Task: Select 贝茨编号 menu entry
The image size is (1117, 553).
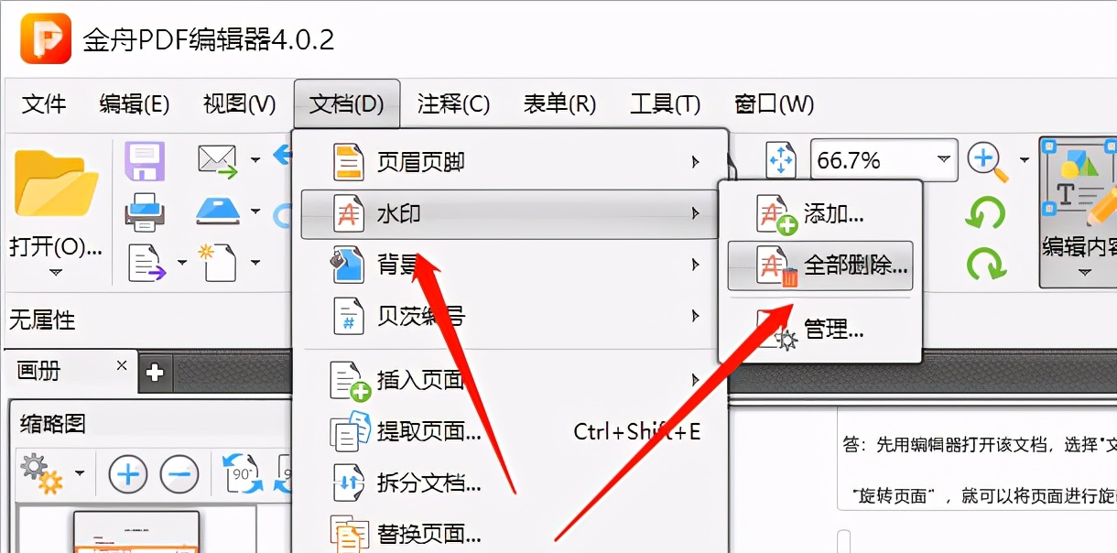Action: pos(510,317)
